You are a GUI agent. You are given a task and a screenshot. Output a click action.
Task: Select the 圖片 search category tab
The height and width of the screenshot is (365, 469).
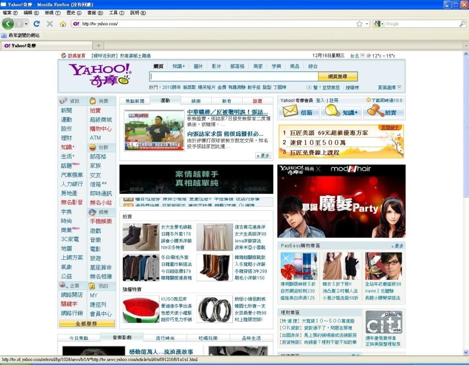pos(198,66)
